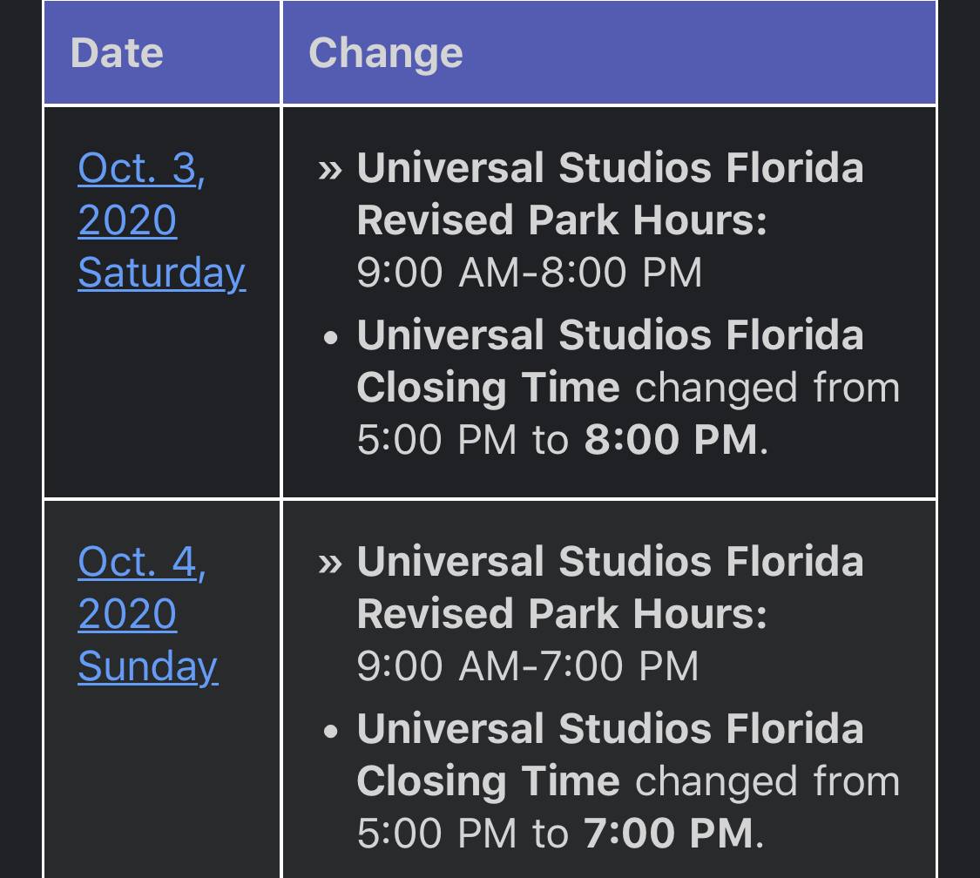Click the » marker in the Oct. 3 row

tap(331, 169)
